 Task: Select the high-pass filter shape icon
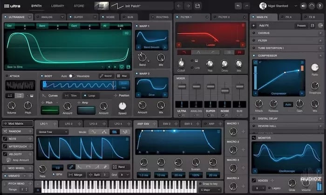pyautogui.click(x=213, y=52)
